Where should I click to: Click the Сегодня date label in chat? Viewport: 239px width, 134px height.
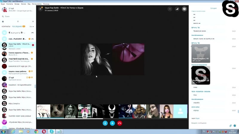[x=213, y=8]
